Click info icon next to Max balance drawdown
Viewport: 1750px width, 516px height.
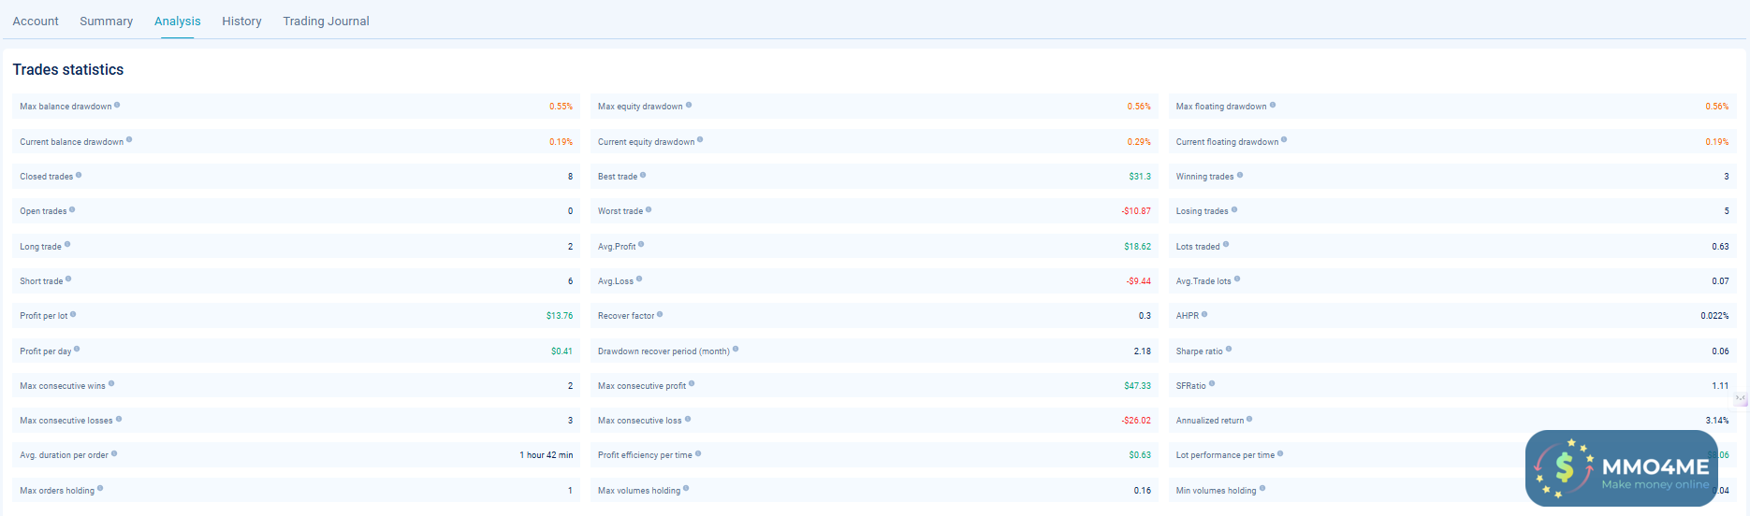[117, 105]
